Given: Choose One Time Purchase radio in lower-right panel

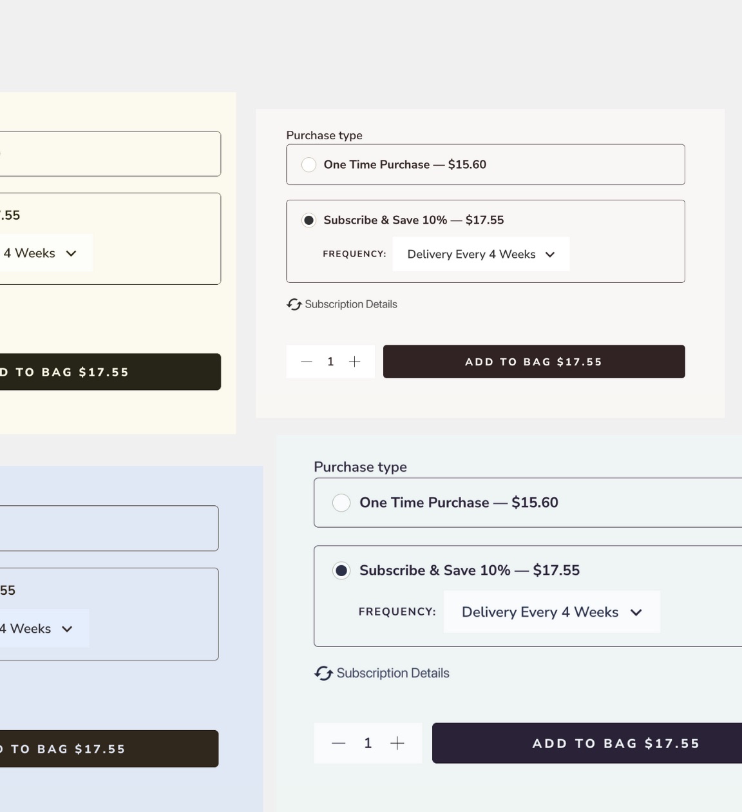Looking at the screenshot, I should (x=341, y=503).
